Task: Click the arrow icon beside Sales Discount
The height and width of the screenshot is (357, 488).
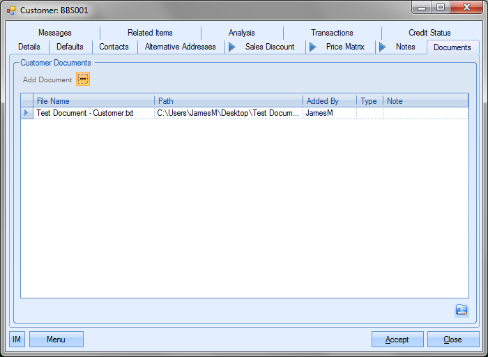Action: [231, 47]
